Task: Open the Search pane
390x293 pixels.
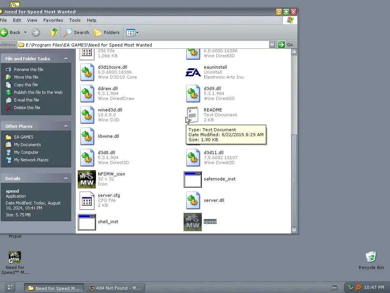Action: [x=76, y=32]
